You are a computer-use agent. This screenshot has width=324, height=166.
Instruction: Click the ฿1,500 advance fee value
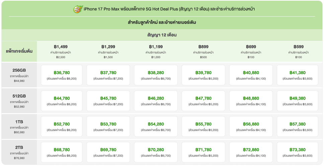[108, 57]
